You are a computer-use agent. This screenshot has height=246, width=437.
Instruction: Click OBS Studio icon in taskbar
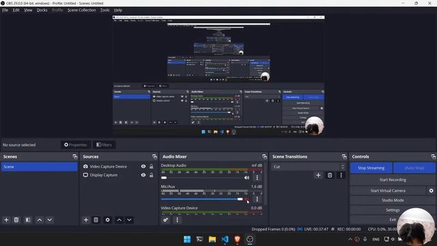click(x=250, y=239)
